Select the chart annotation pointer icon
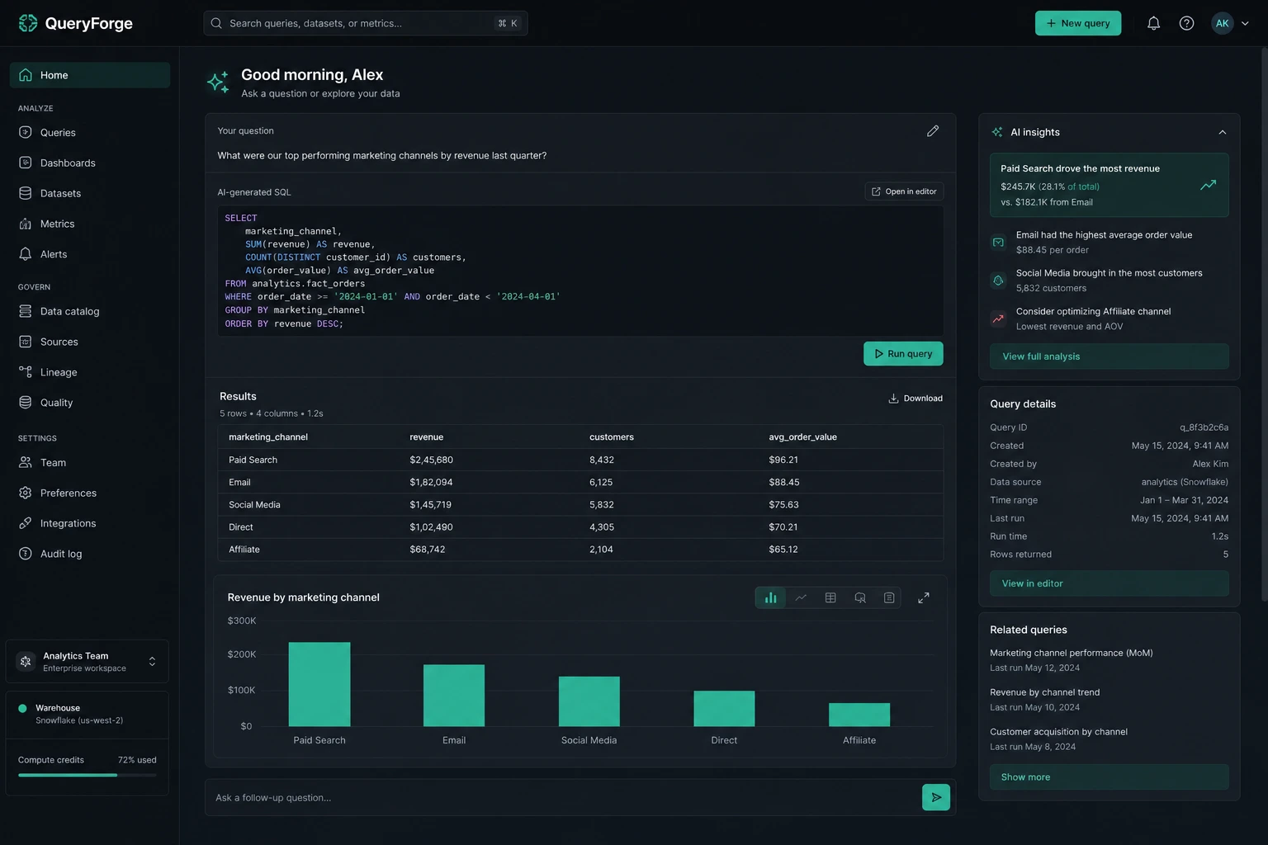Viewport: 1268px width, 845px height. coord(860,597)
